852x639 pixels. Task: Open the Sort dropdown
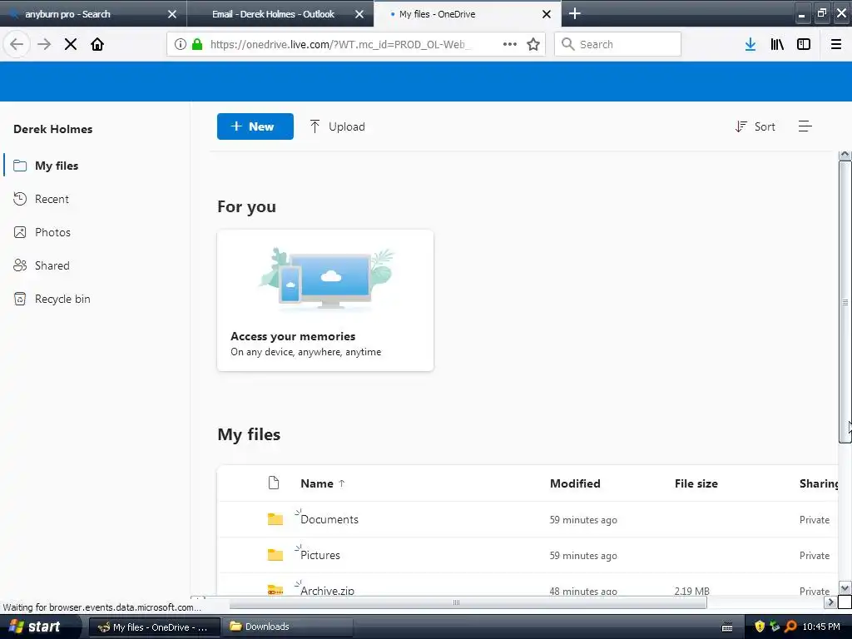click(755, 126)
